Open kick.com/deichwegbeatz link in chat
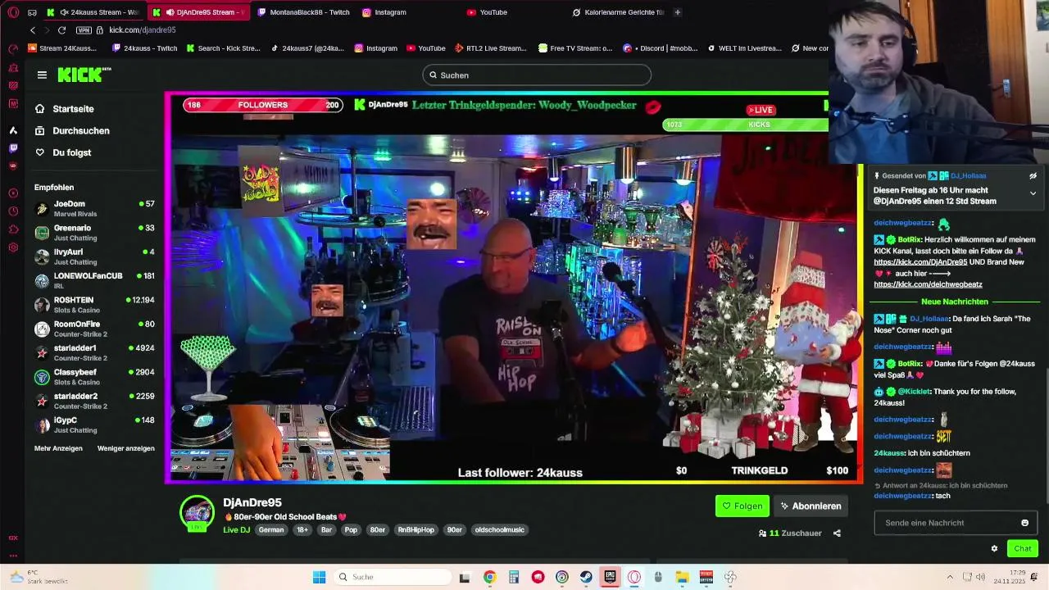 pos(928,284)
